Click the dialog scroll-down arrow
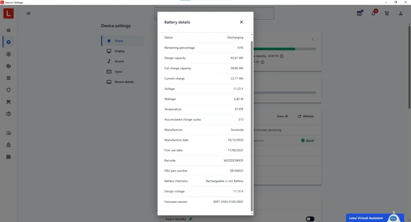 [252, 213]
